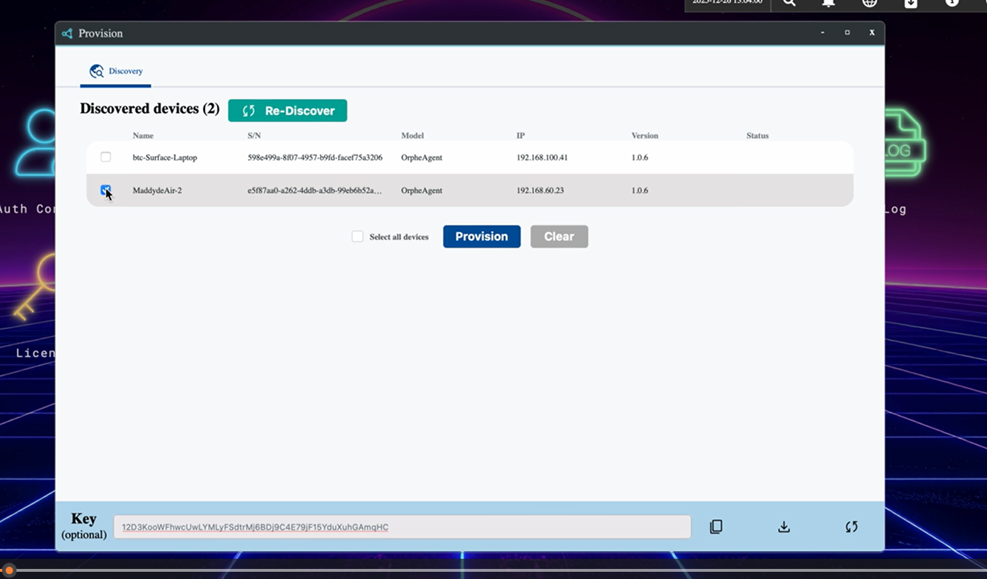Image resolution: width=987 pixels, height=579 pixels.
Task: Enable Select all devices checkbox
Action: point(357,236)
